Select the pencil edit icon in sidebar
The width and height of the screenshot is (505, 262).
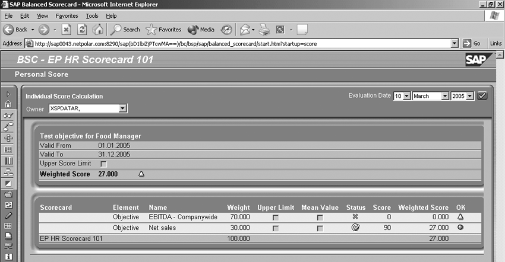click(x=8, y=215)
